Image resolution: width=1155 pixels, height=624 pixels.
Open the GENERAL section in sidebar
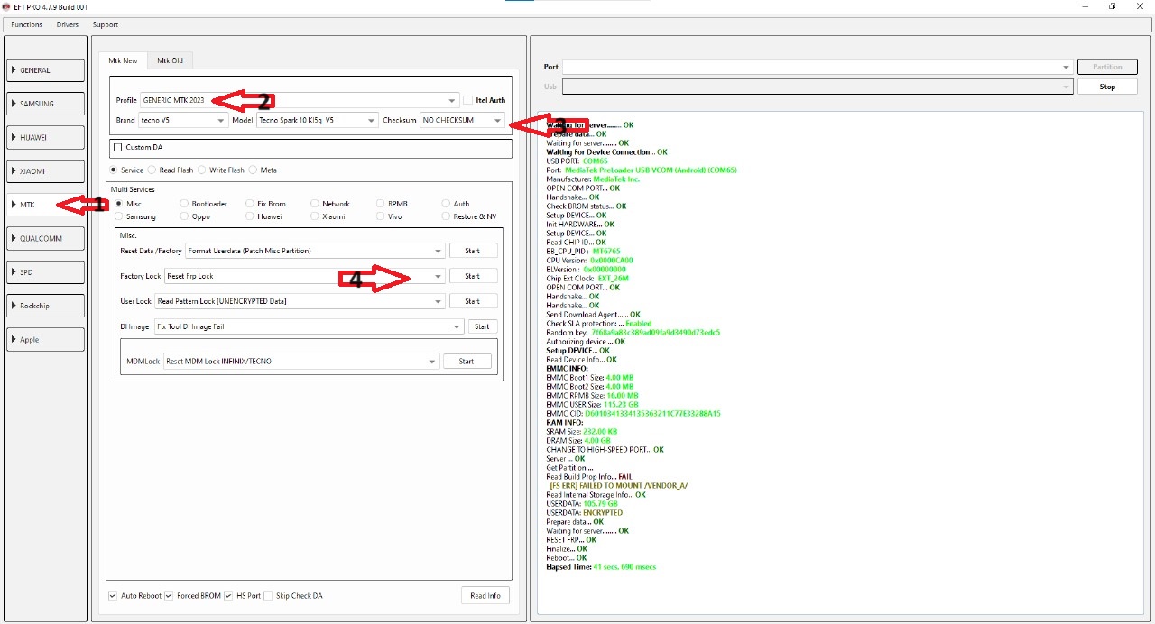[45, 70]
